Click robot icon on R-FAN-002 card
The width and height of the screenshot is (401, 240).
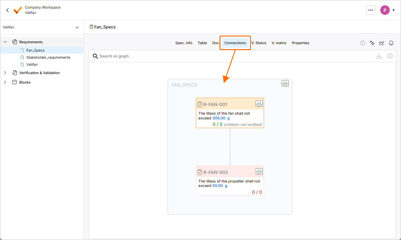pos(259,172)
